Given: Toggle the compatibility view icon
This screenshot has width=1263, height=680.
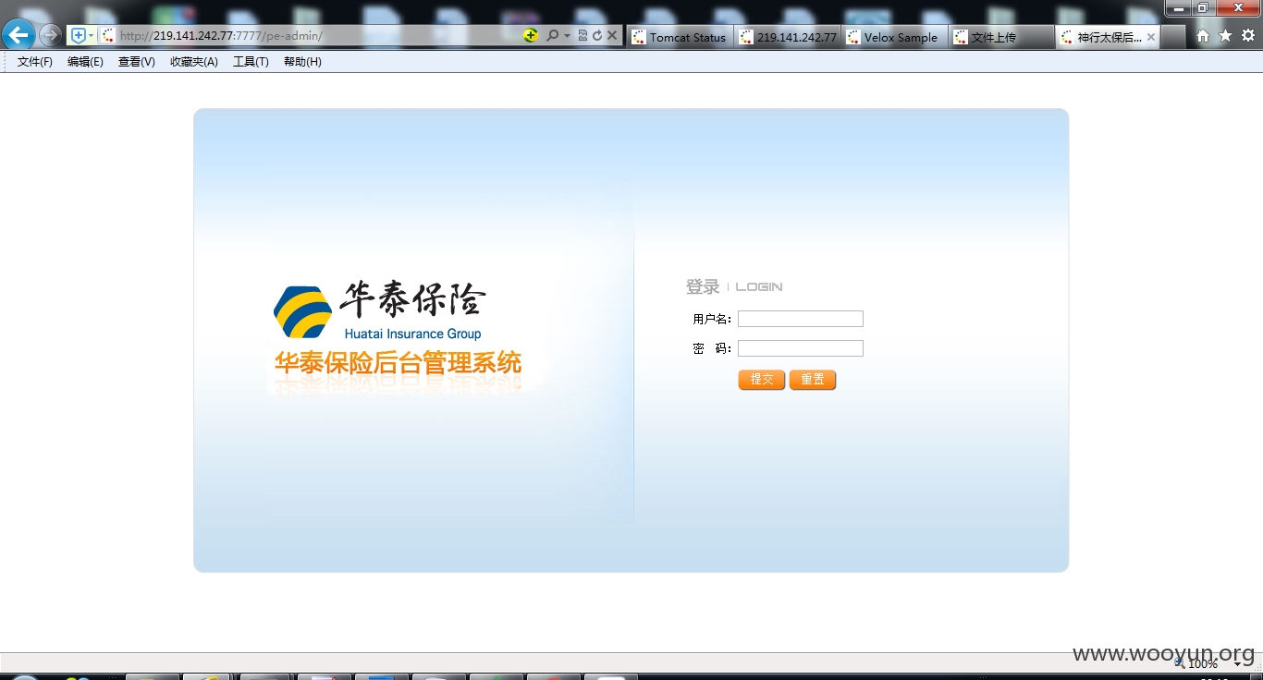Looking at the screenshot, I should [582, 36].
